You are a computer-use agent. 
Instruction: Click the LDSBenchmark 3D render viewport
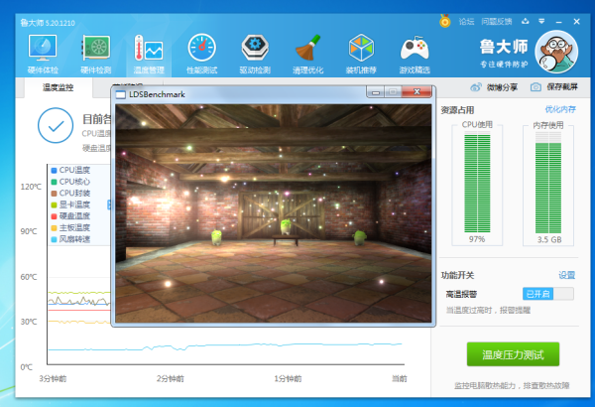(x=274, y=213)
